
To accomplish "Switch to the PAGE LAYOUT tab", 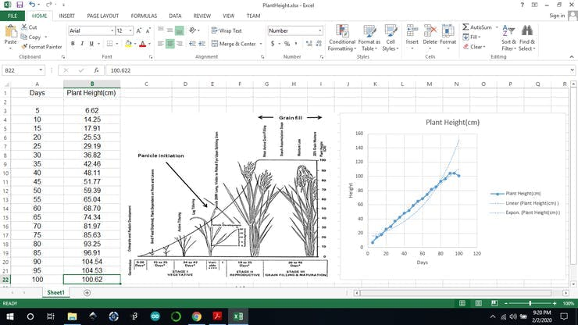I will coord(102,15).
